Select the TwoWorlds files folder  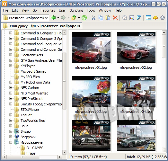coord(33,121)
